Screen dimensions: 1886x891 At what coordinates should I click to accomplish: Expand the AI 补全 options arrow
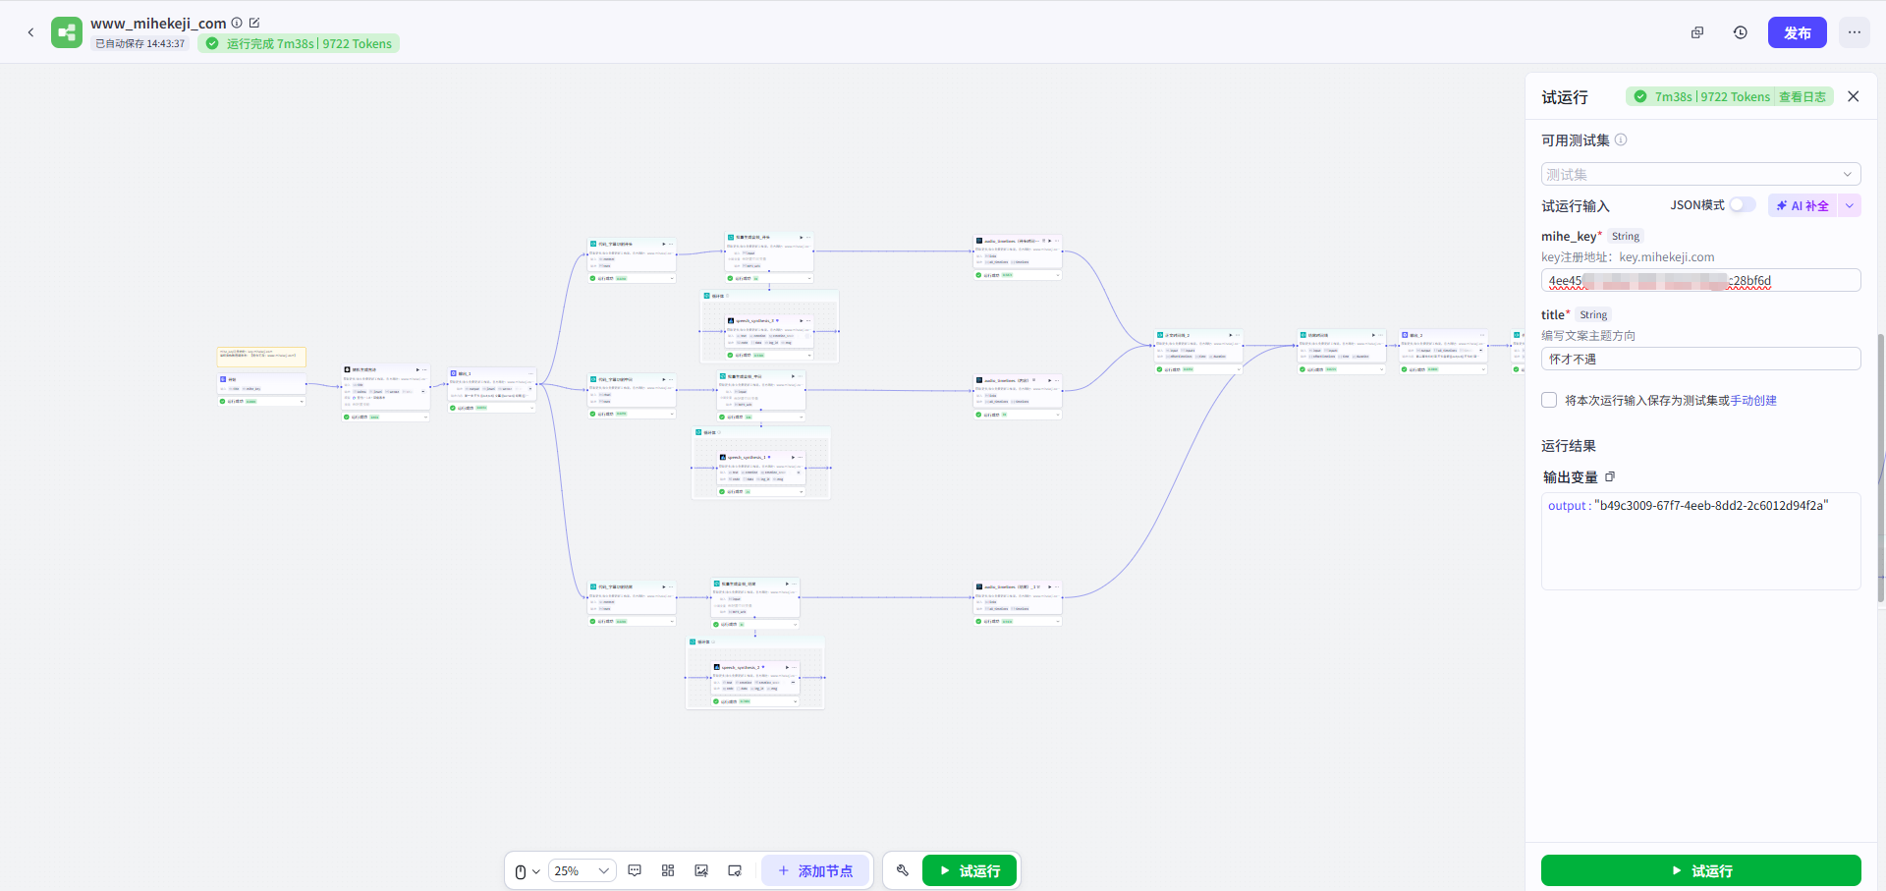1850,205
